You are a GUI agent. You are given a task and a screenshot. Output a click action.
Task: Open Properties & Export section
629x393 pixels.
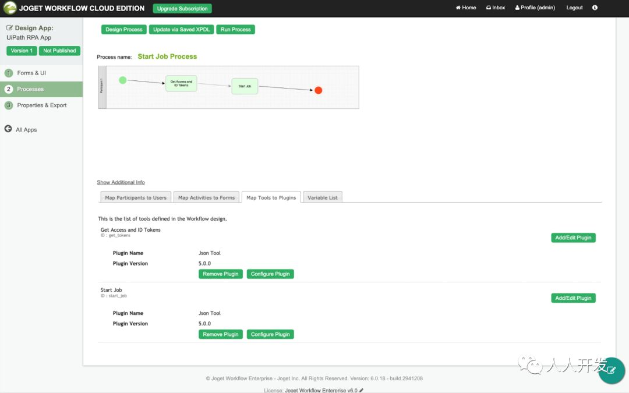pyautogui.click(x=42, y=105)
